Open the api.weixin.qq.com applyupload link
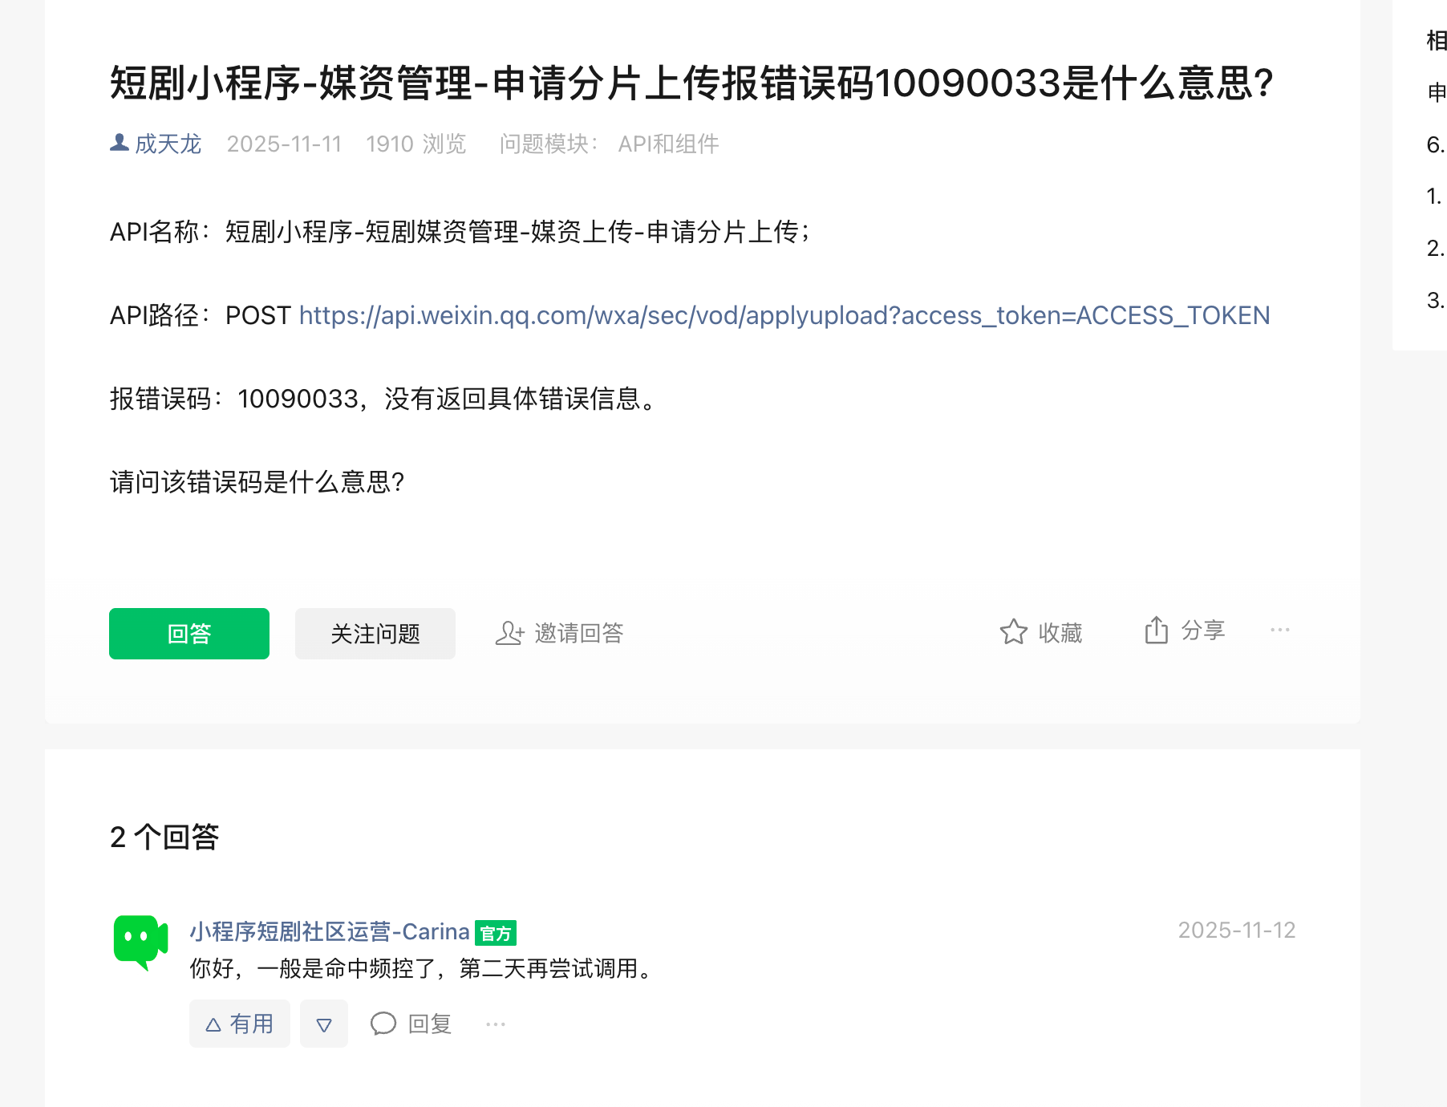Screen dimensions: 1447x1107 pos(784,315)
